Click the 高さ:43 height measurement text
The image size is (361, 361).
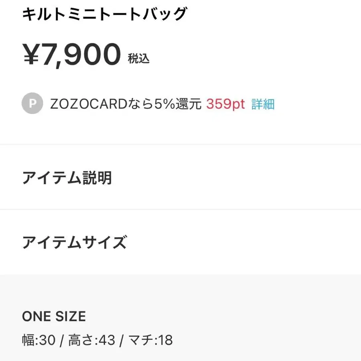(92, 340)
